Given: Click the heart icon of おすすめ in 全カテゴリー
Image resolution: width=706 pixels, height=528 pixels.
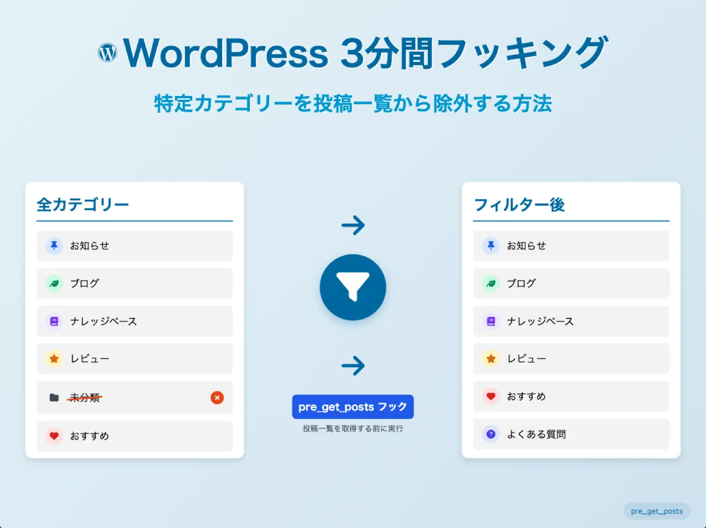Looking at the screenshot, I should coord(54,436).
